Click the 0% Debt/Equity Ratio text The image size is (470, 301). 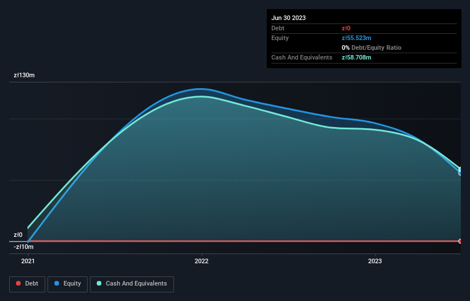tap(372, 47)
